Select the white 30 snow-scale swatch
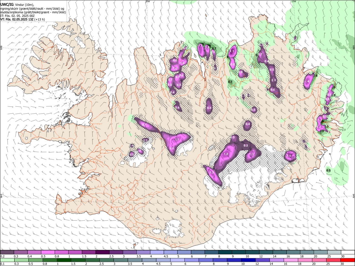 [348, 252]
